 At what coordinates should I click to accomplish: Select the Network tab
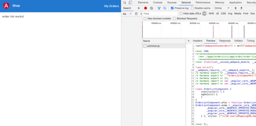[186, 3]
